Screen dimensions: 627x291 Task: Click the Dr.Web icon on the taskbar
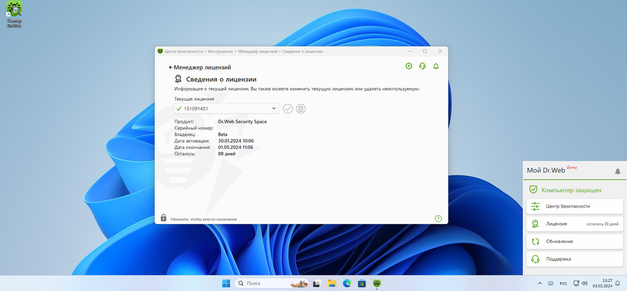tap(377, 283)
